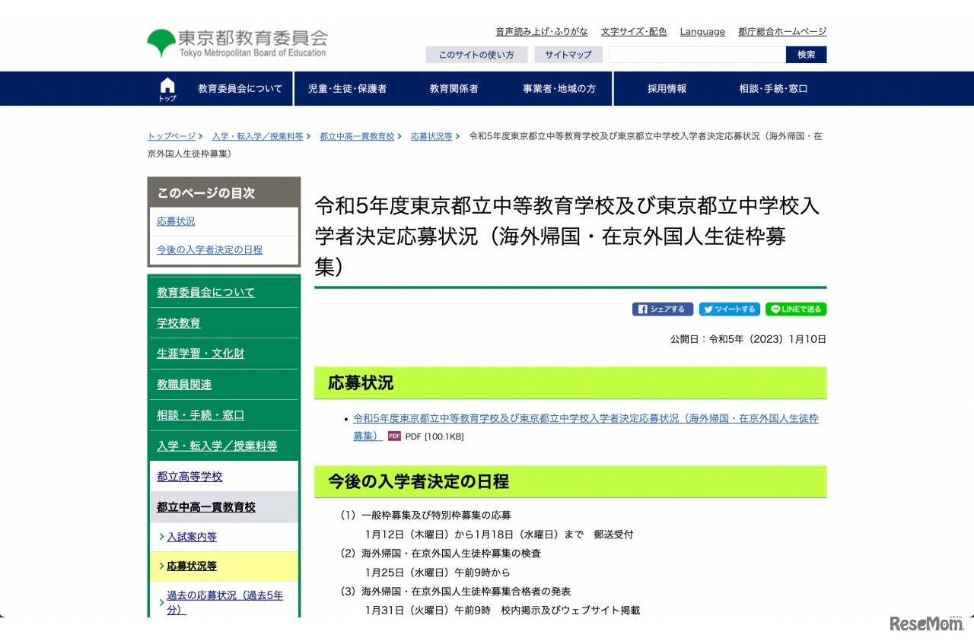The image size is (974, 641).
Task: Open このサイトの使い方 button
Action: (x=476, y=55)
